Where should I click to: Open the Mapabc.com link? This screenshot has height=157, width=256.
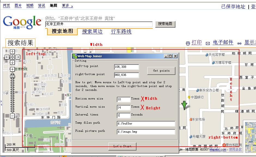(218, 149)
